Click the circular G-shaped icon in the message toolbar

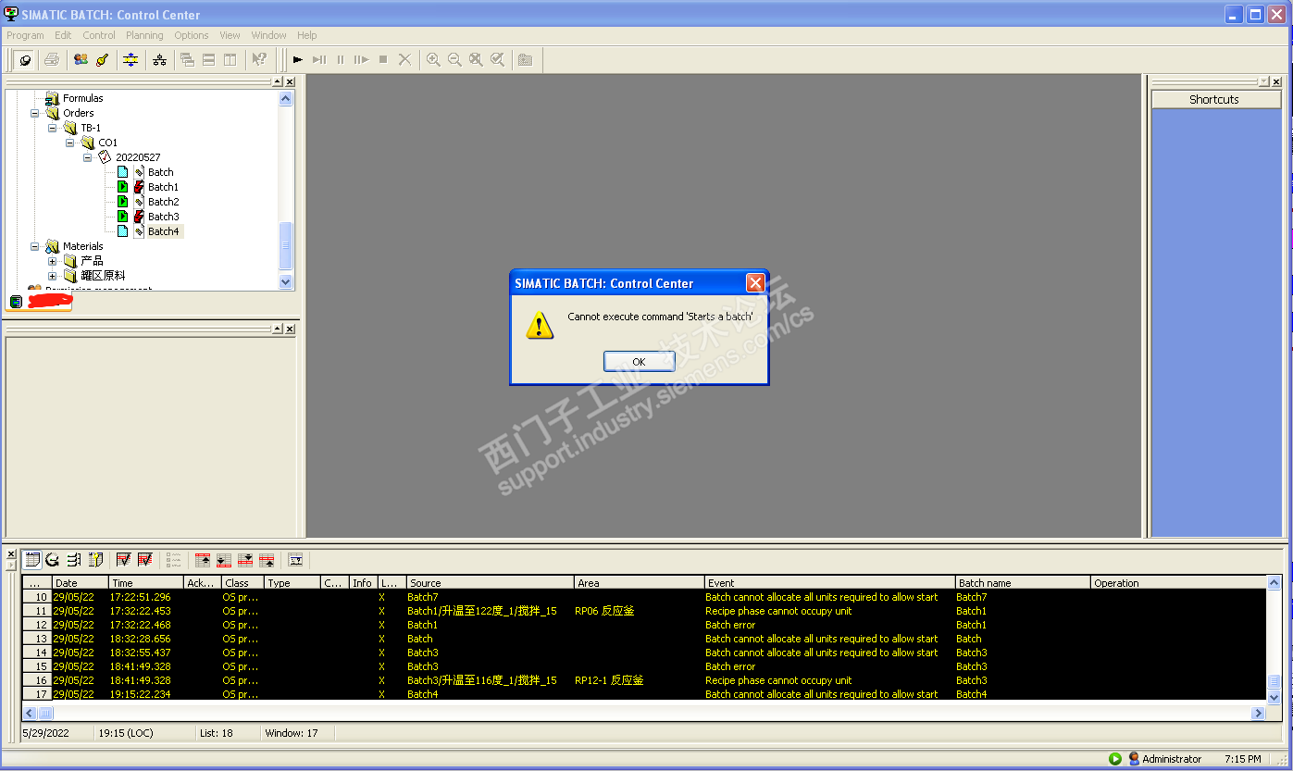tap(53, 560)
